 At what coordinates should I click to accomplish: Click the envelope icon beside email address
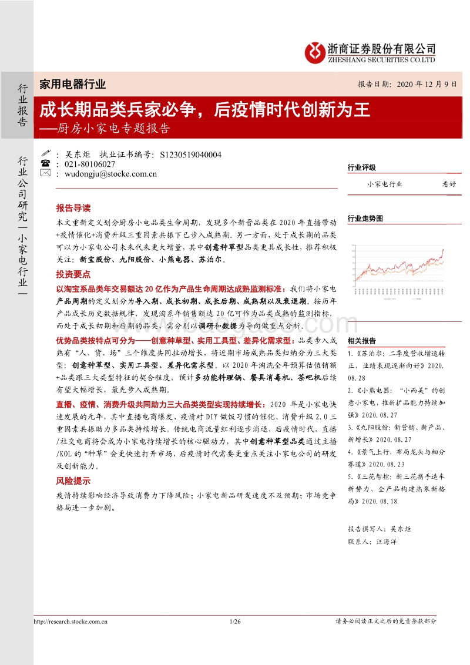click(x=45, y=173)
